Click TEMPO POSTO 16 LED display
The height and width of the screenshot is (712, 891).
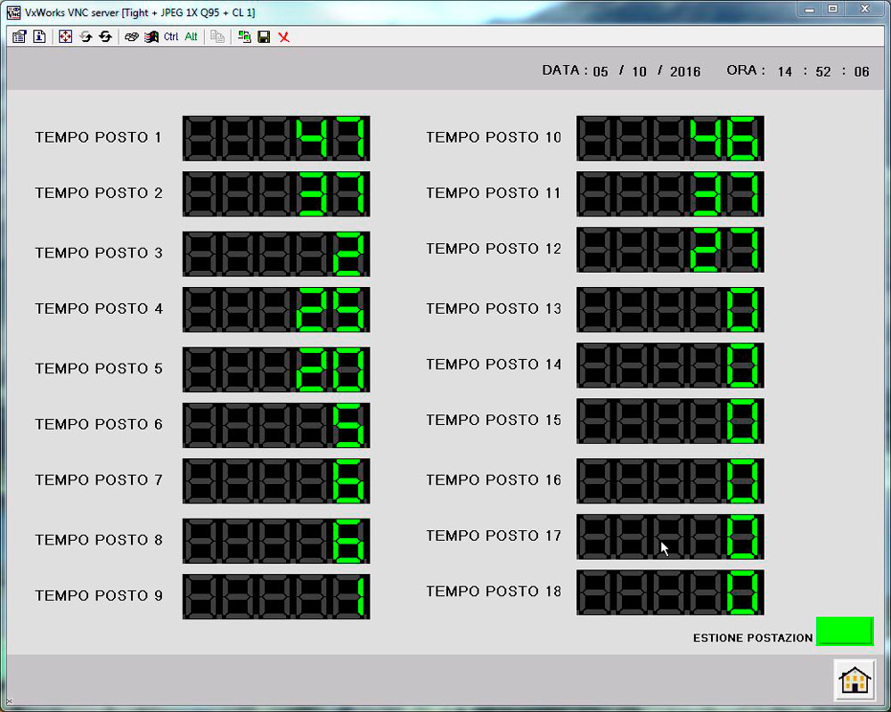click(671, 480)
